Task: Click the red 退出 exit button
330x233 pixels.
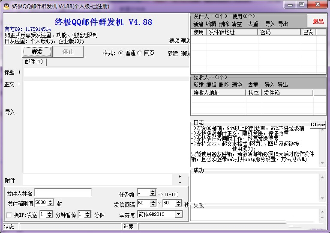Action: tap(318, 21)
